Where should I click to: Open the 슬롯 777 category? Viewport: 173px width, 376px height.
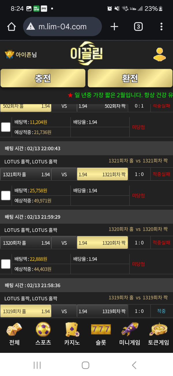point(101,334)
